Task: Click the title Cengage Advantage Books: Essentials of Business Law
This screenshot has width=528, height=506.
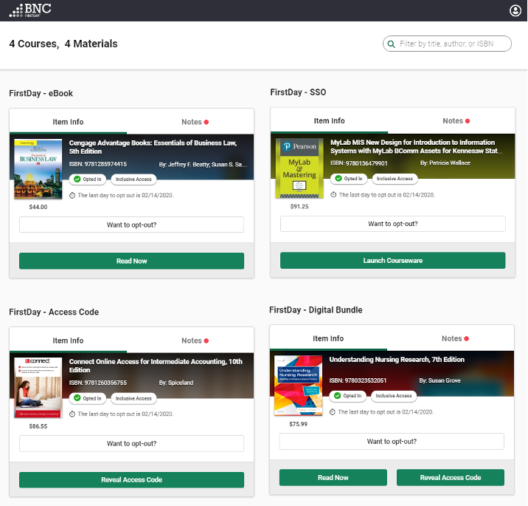Action: 153,147
